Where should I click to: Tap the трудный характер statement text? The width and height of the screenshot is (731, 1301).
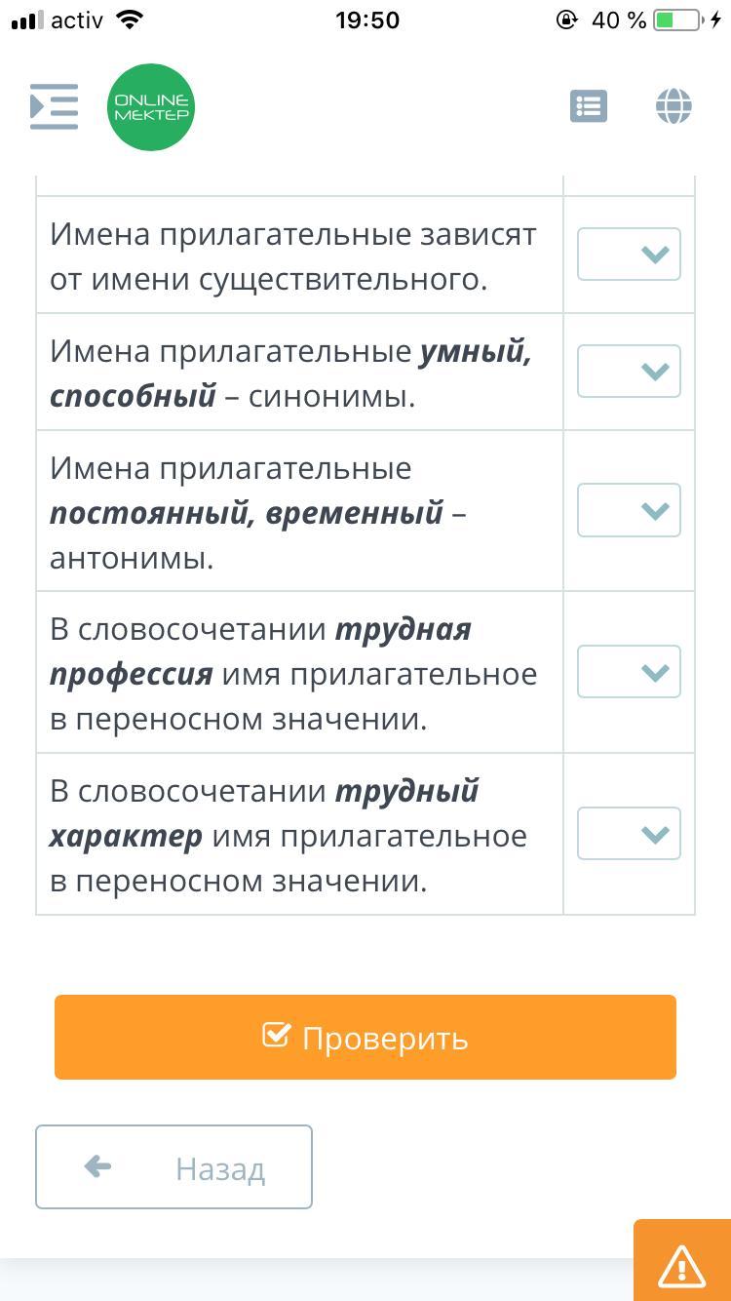(x=289, y=836)
